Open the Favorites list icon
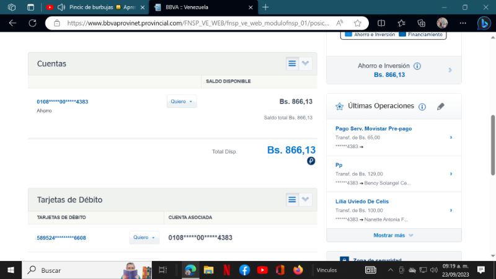The image size is (496, 279). coord(401,23)
